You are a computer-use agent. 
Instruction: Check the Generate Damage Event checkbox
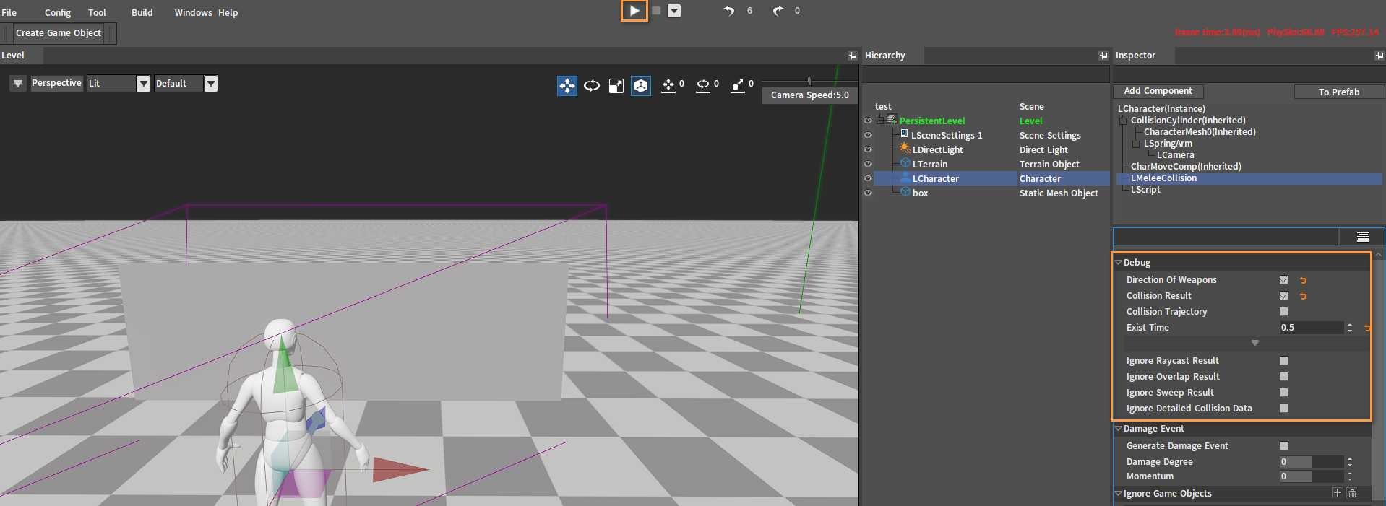click(1283, 446)
